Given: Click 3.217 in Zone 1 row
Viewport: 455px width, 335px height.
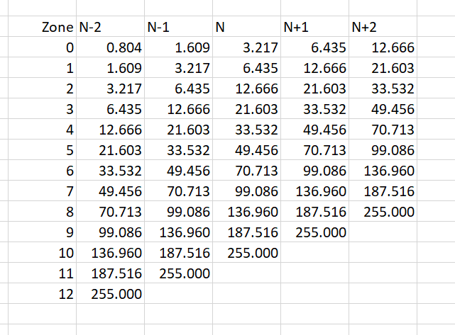Looking at the screenshot, I should [x=179, y=67].
